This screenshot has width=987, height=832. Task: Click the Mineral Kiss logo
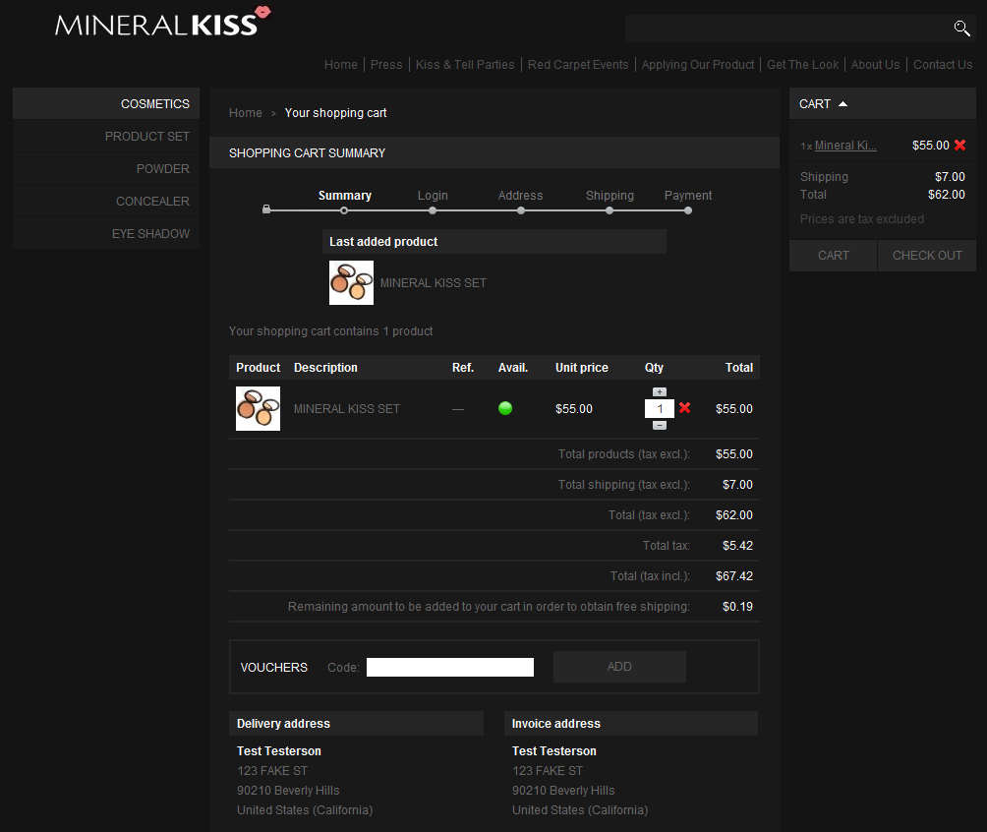[163, 22]
